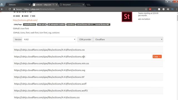The image size is (178, 100).
Task: Select the font/octicons.svg URL row
Action: click(88, 70)
